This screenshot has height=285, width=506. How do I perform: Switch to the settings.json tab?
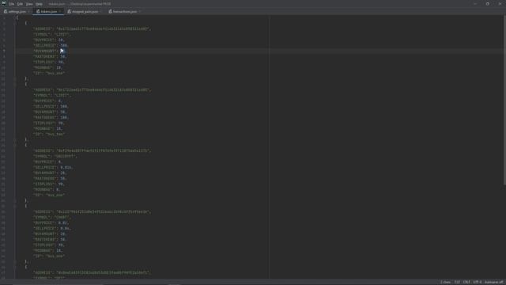(x=17, y=12)
